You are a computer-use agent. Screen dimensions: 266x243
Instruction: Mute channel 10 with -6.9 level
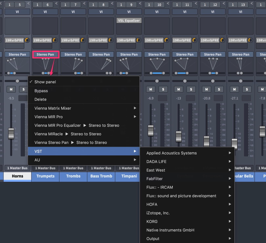[151, 89]
